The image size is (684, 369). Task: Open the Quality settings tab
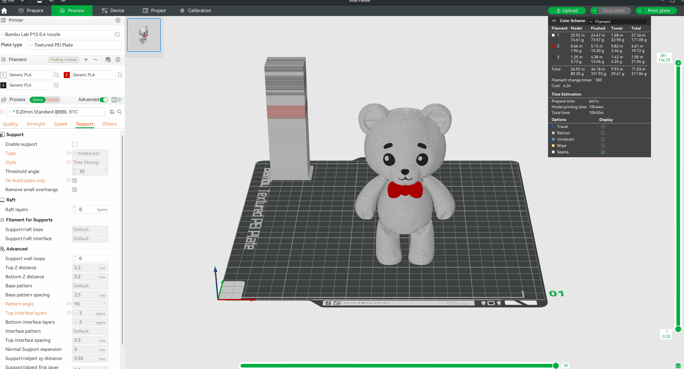[10, 124]
